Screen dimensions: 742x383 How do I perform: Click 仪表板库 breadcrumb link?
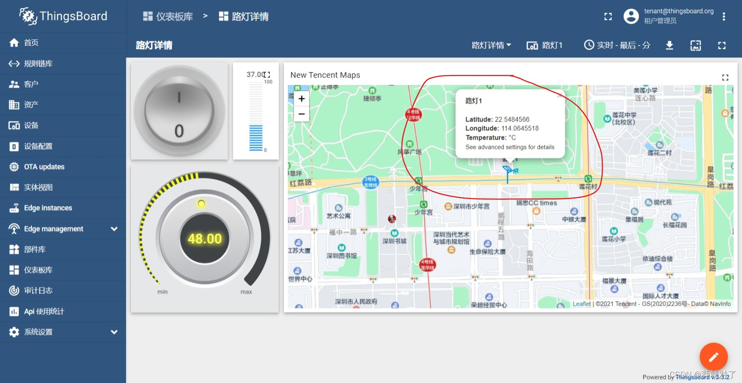click(x=168, y=16)
